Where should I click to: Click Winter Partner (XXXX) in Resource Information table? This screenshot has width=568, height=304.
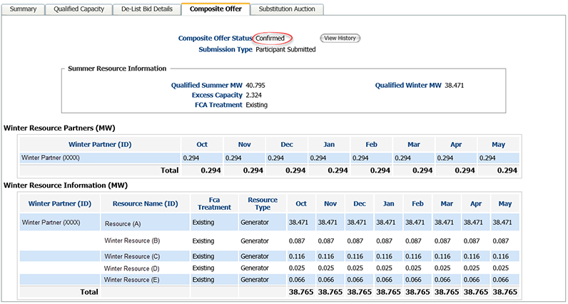pos(51,223)
